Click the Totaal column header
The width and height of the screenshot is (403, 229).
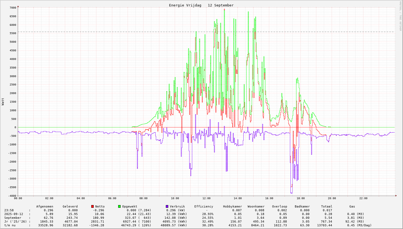click(327, 206)
